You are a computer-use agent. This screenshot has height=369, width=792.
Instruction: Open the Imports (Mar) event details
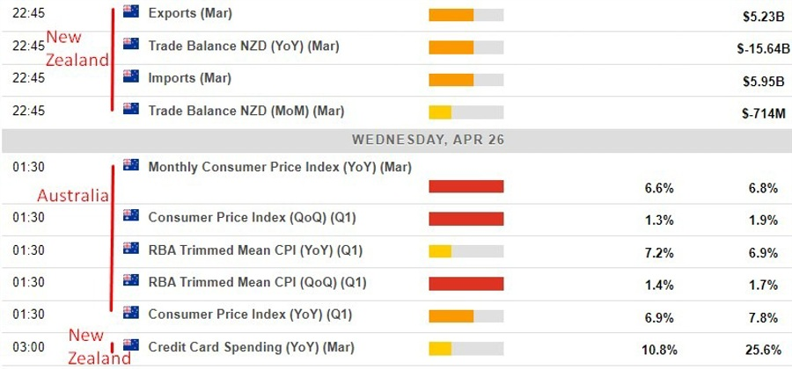point(189,78)
